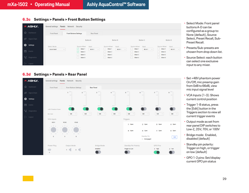249x193 pixels.
Task: Toggle the Bridge Mode switch
Action: click(x=98, y=152)
